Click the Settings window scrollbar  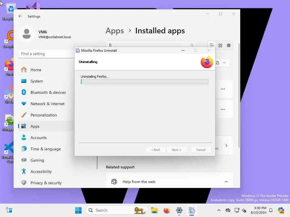[x=239, y=96]
